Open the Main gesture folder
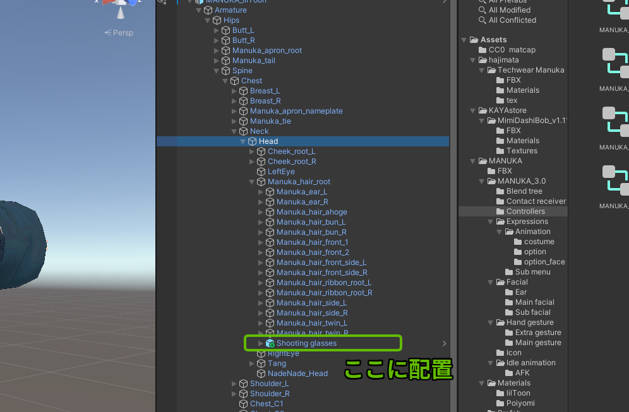Image resolution: width=629 pixels, height=412 pixels. click(538, 343)
